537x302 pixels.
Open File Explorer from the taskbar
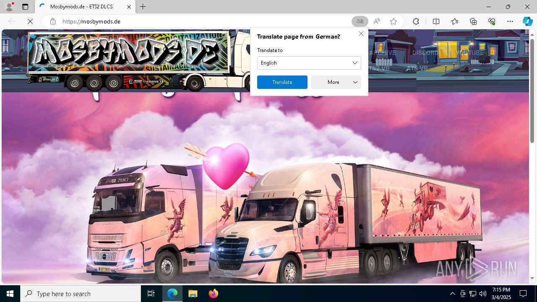pyautogui.click(x=193, y=294)
